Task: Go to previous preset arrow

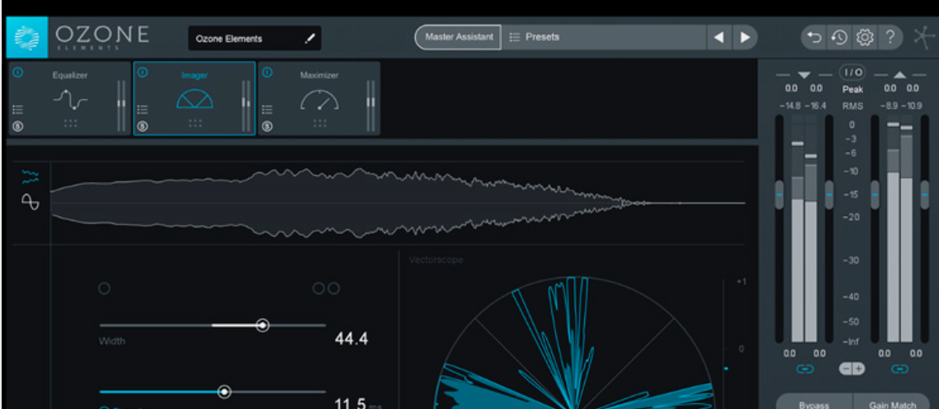Action: 720,38
